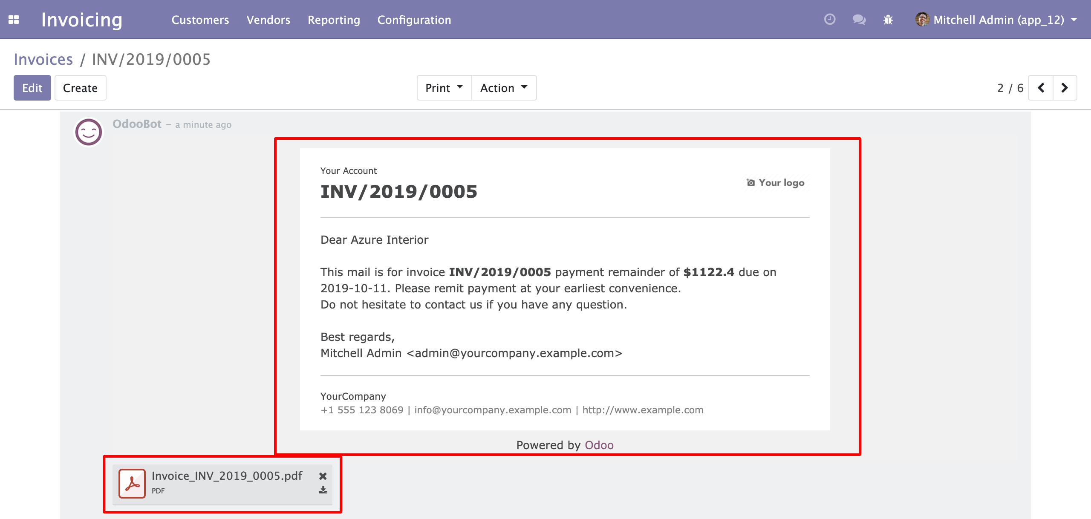Screen dimensions: 1091x519
Task: Open the apps grid menu icon
Action: (x=14, y=20)
